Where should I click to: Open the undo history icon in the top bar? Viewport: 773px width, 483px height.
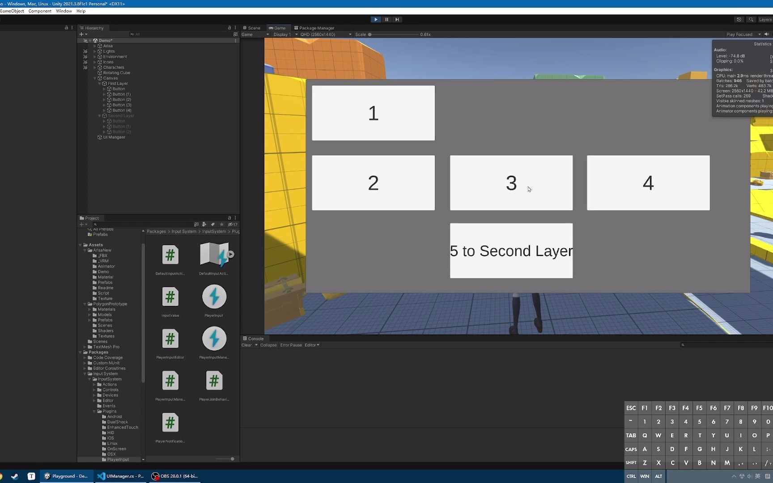click(x=739, y=19)
